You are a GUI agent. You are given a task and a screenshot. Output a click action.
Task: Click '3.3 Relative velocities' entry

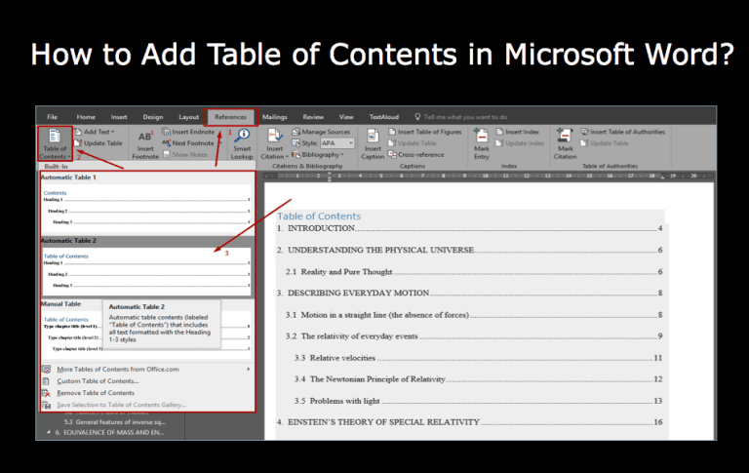pyautogui.click(x=479, y=358)
